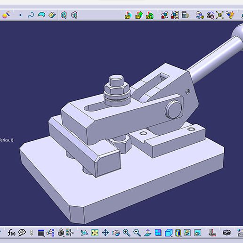Click the Normal View icon
This screenshot has height=243, width=243.
tap(147, 233)
